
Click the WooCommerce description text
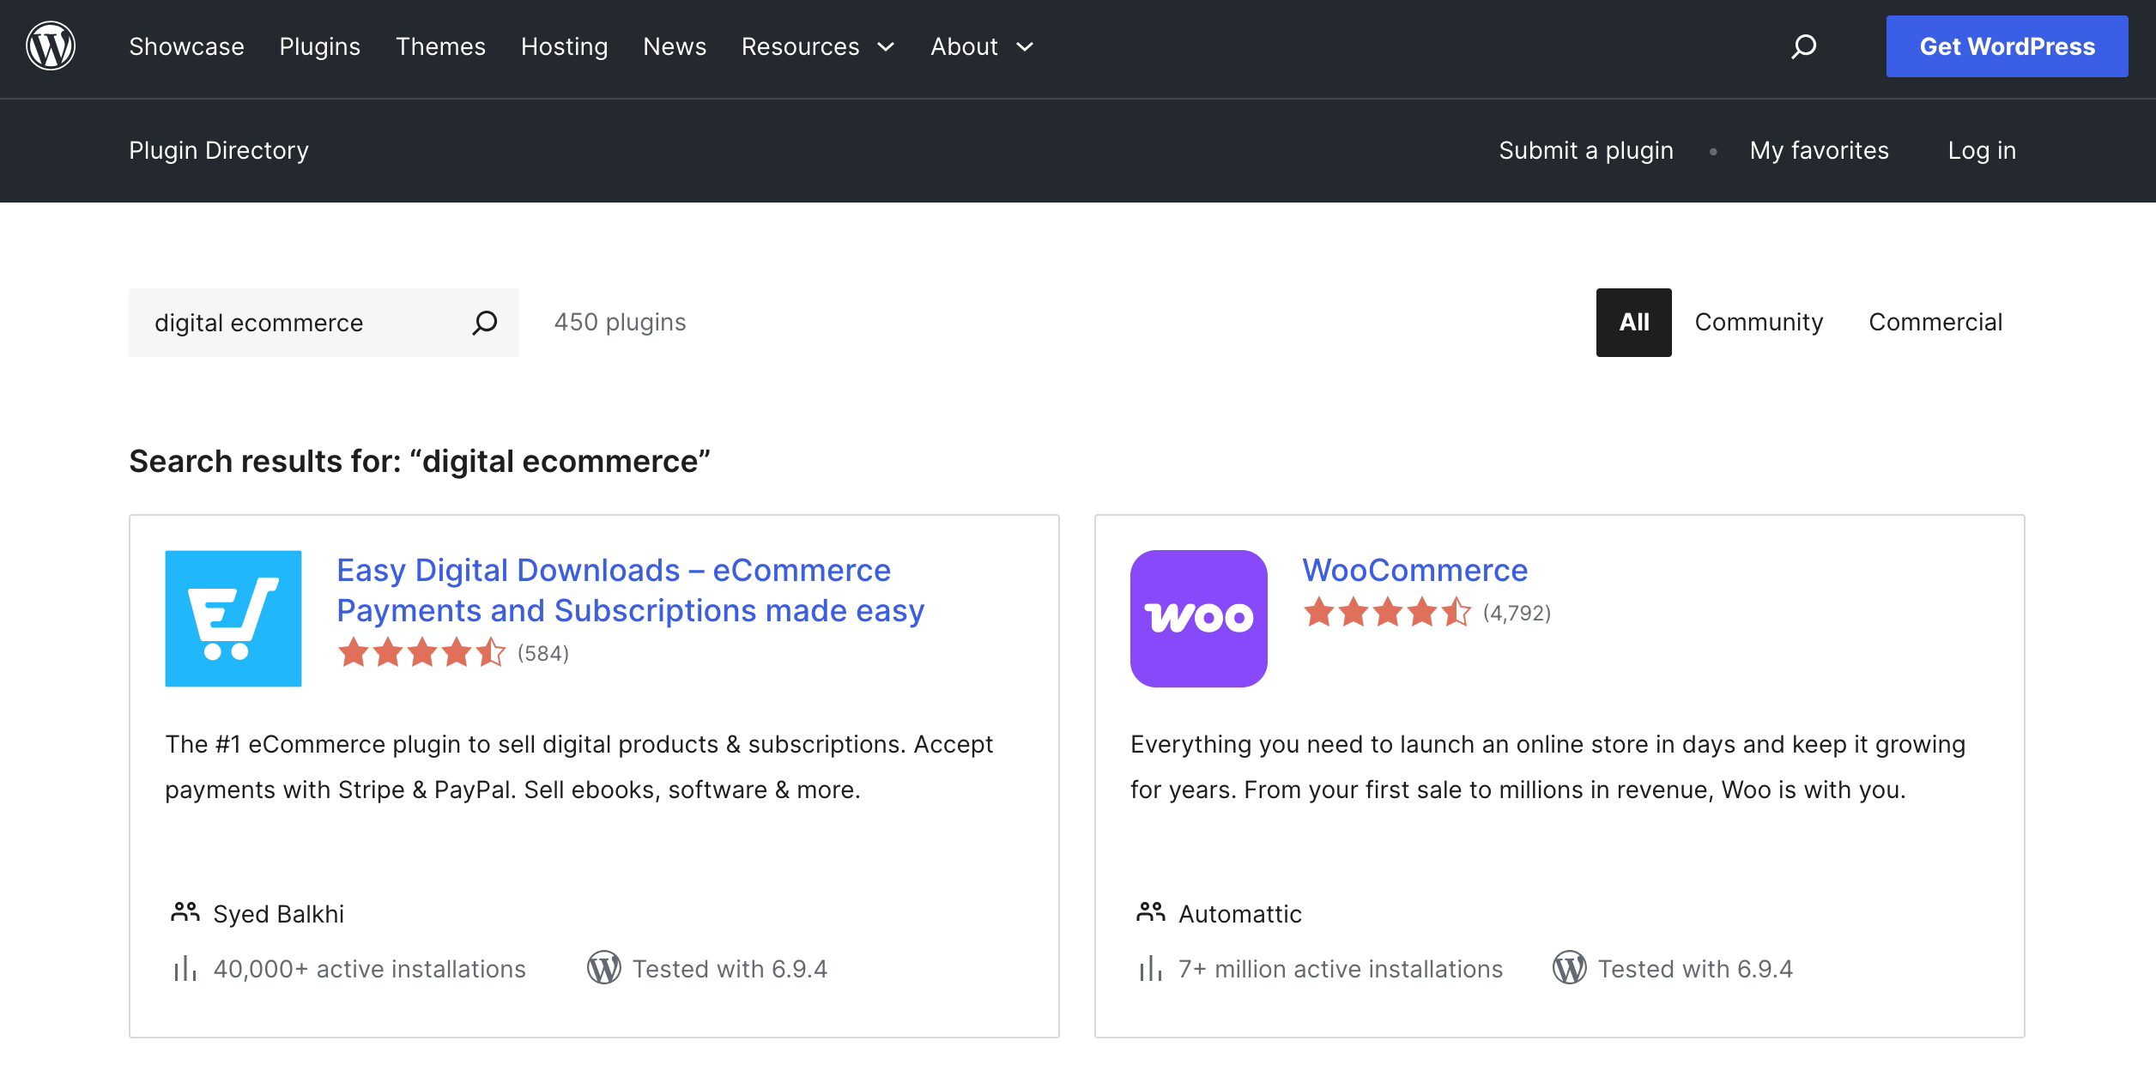[x=1547, y=766]
